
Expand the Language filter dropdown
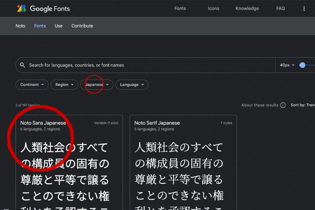click(132, 85)
